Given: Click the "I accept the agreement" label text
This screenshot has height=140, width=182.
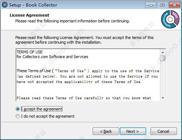Looking at the screenshot, I should click(42, 109).
